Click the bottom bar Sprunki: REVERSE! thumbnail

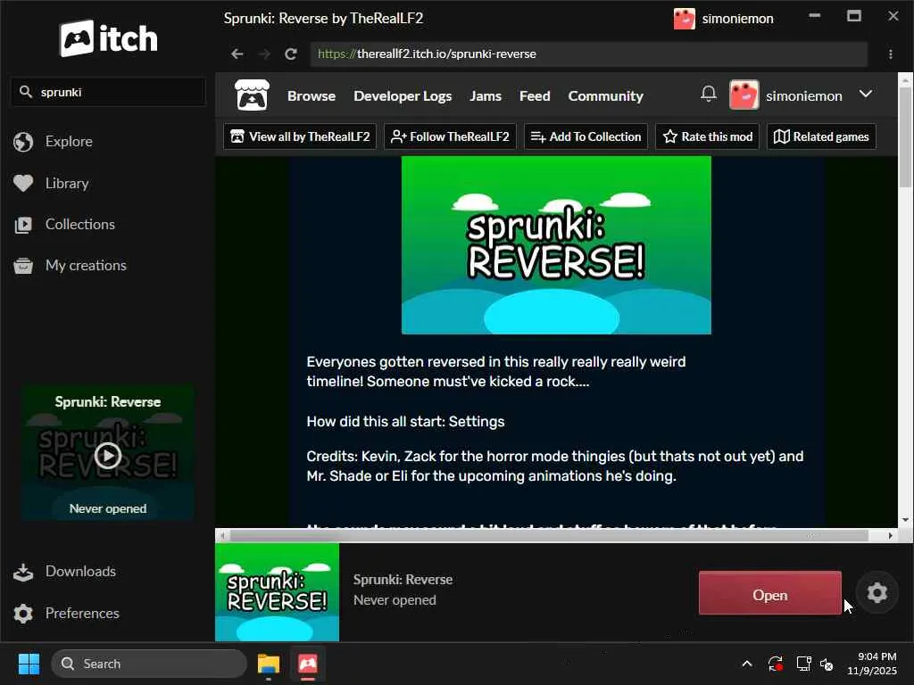click(277, 592)
